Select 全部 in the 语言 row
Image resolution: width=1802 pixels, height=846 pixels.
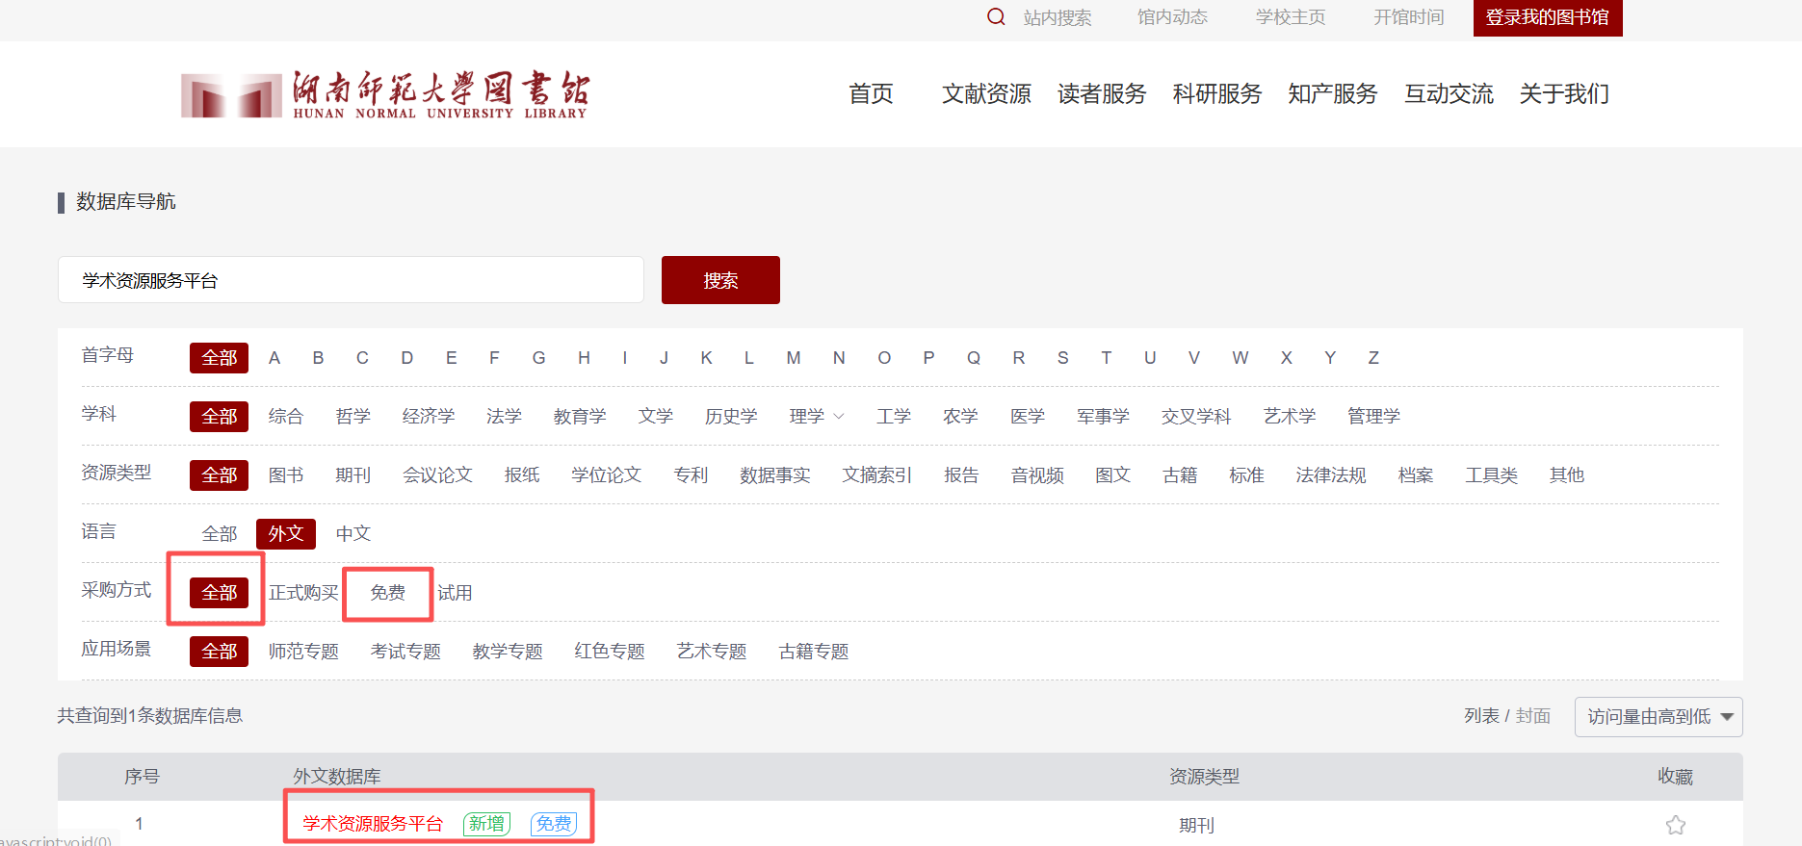(220, 534)
